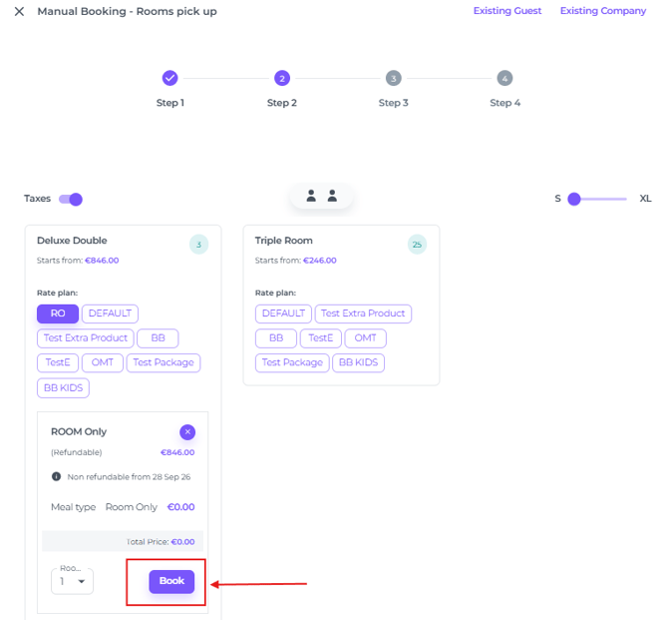Click the guest count people icon
Viewport: 668px width, 620px height.
pyautogui.click(x=321, y=197)
